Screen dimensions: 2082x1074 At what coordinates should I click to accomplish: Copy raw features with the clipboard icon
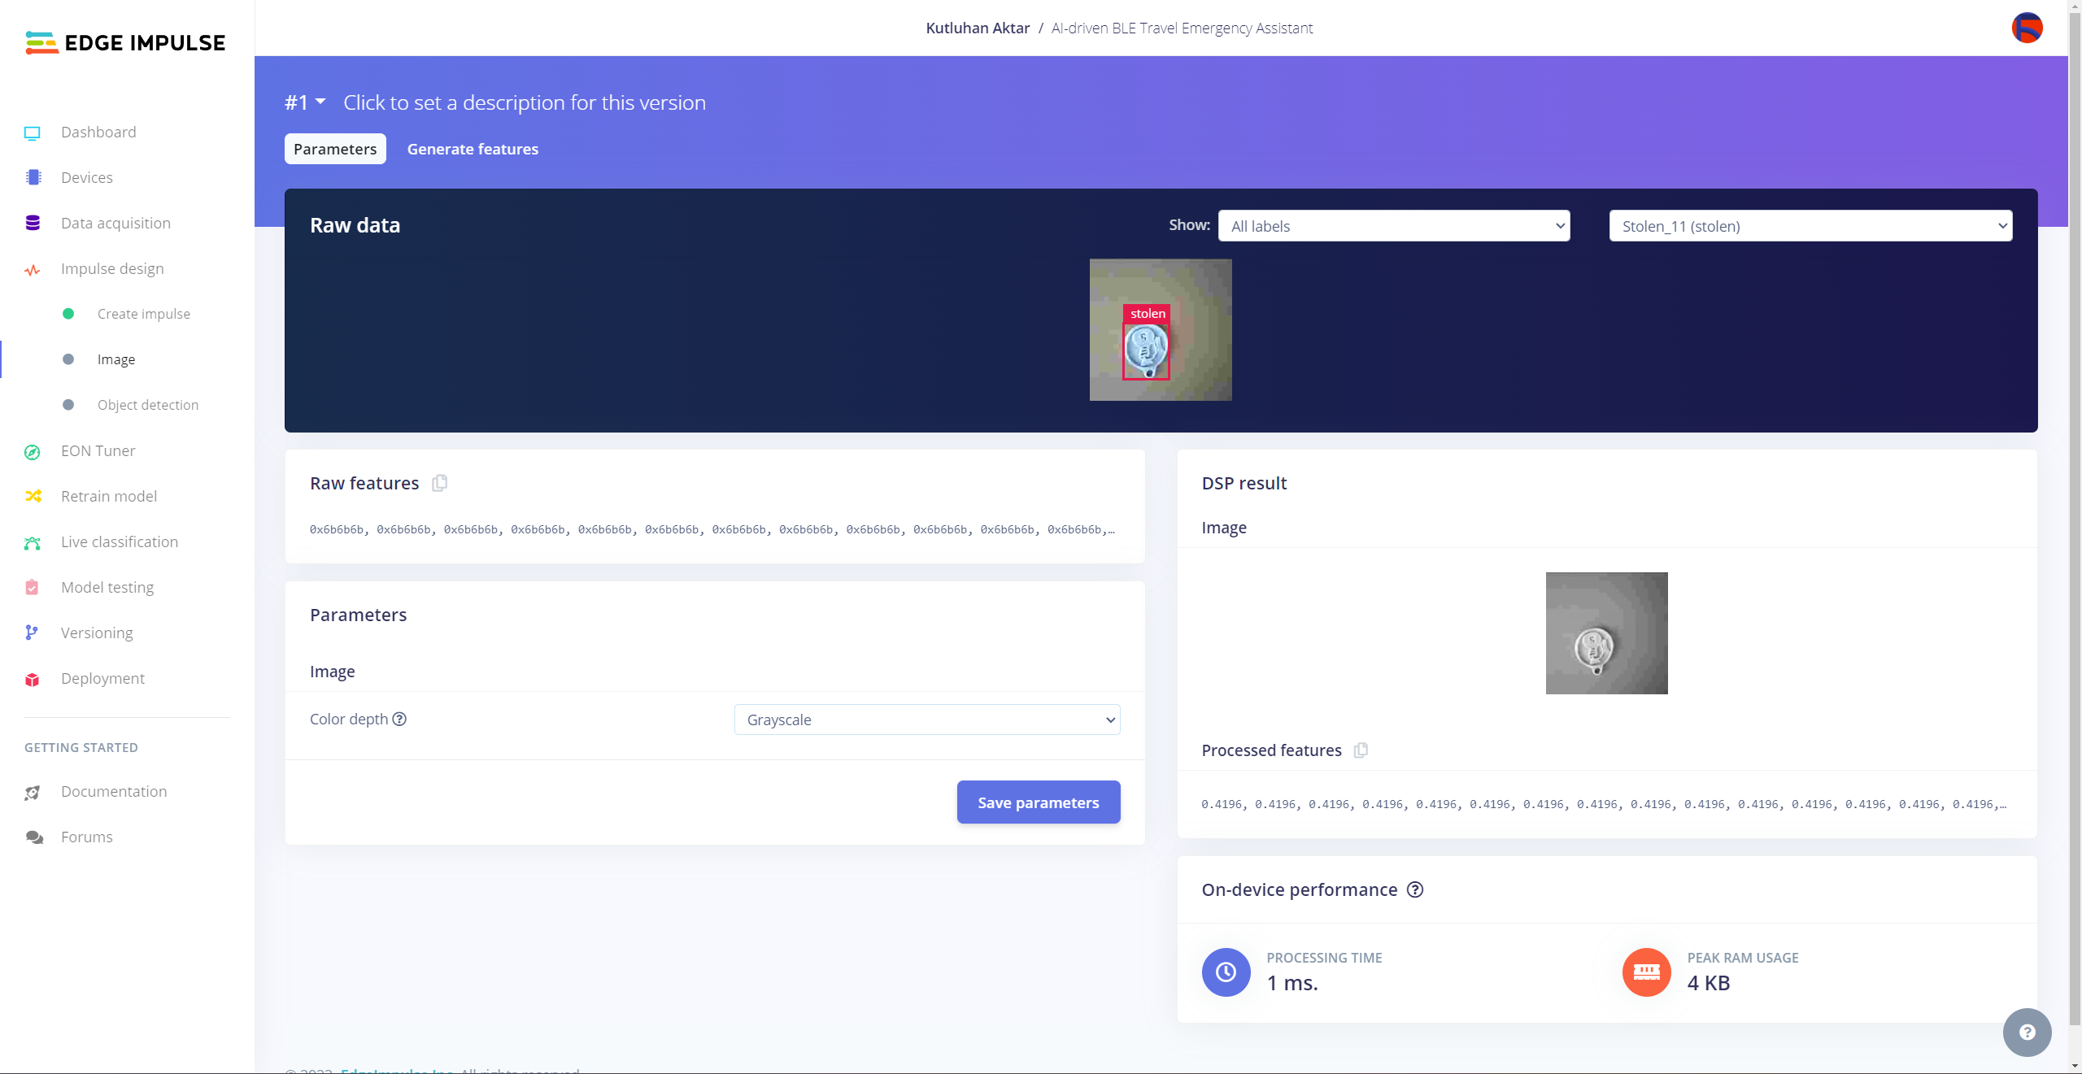[439, 483]
